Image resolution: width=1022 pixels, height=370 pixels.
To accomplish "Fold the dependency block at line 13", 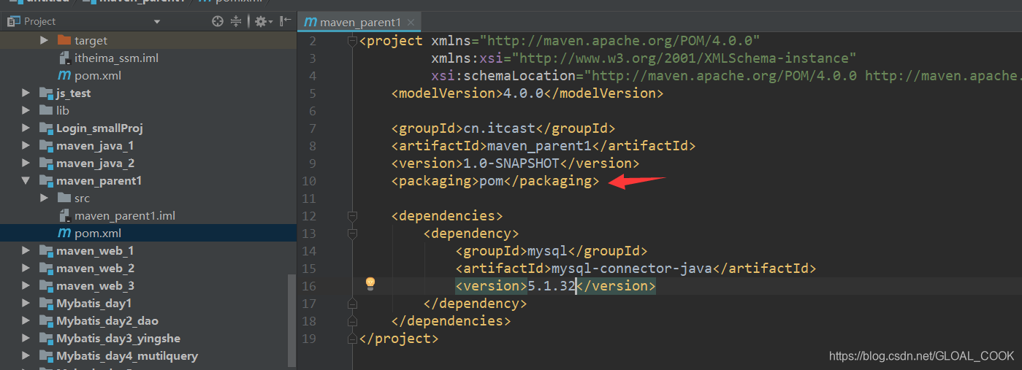I will (x=352, y=234).
